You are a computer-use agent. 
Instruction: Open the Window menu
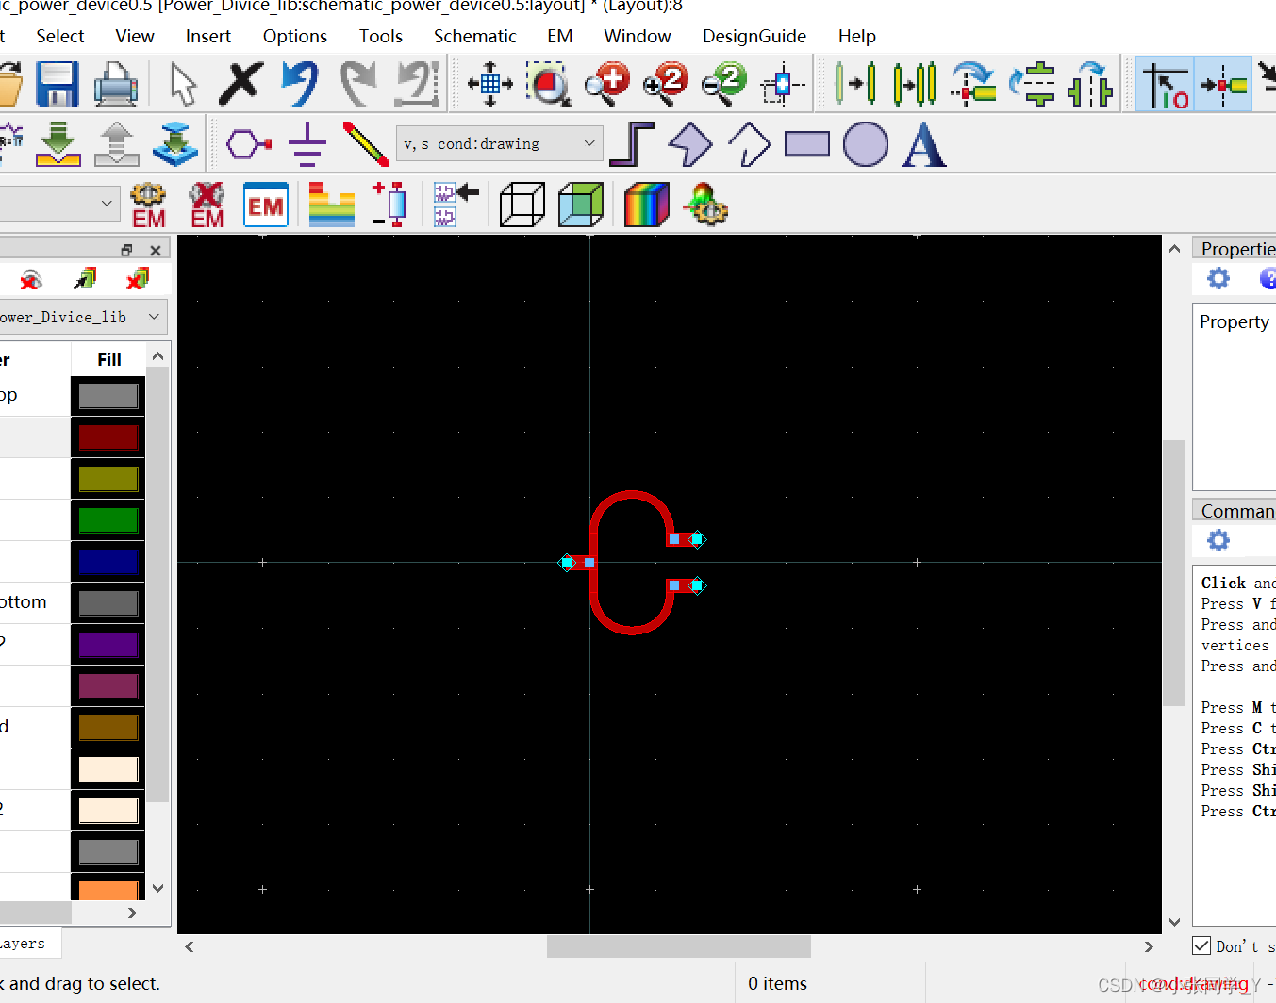(638, 36)
